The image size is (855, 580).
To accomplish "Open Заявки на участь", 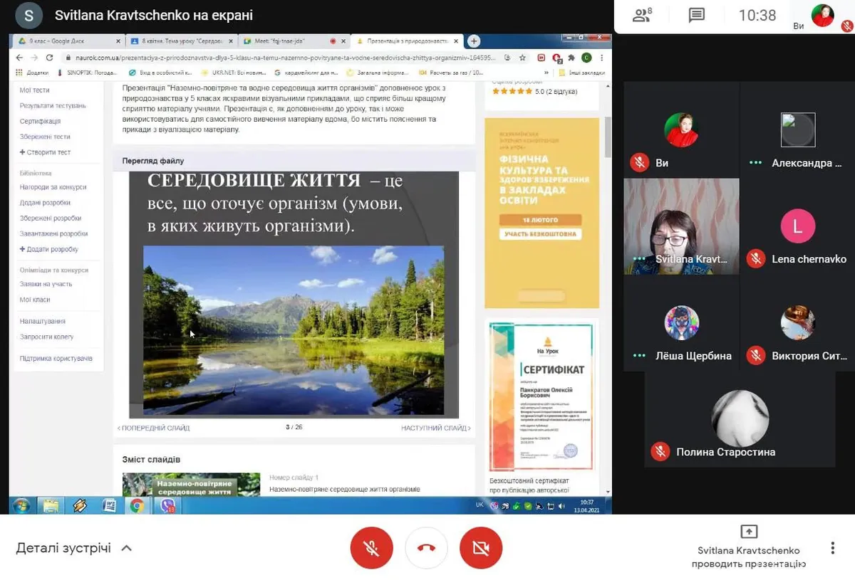I will pos(46,284).
